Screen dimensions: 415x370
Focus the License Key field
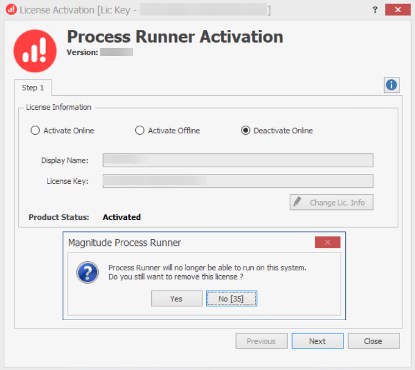click(x=238, y=181)
